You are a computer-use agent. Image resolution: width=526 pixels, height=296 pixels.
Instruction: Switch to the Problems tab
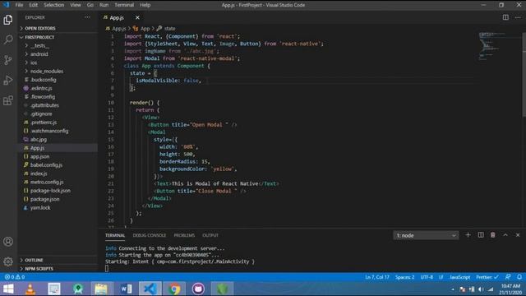[184, 236]
